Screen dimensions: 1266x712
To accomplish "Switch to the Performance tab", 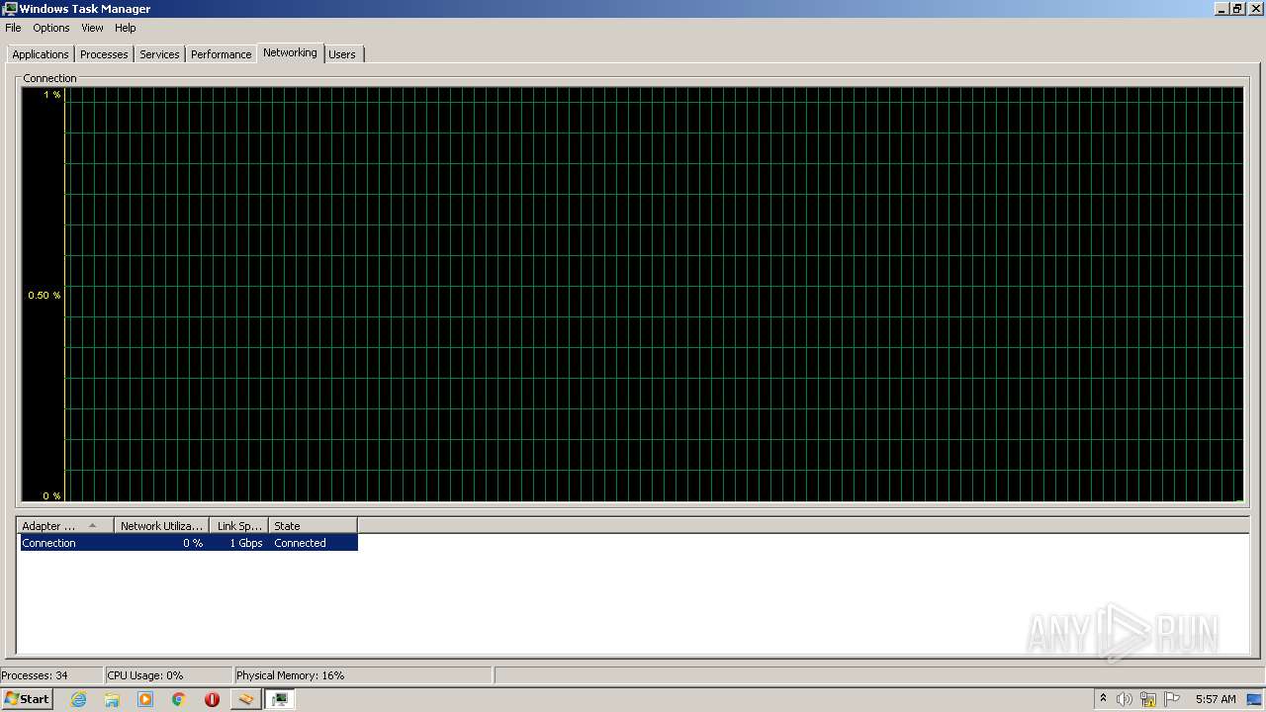I will [221, 54].
